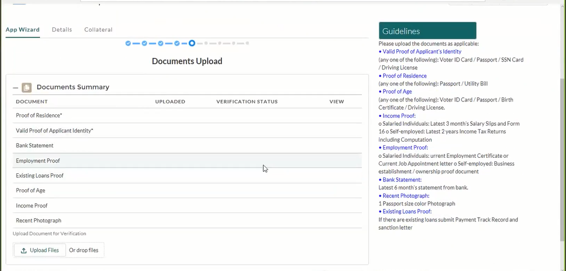The image size is (566, 271).
Task: Go to the fourth completed wizard step
Action: point(177,43)
